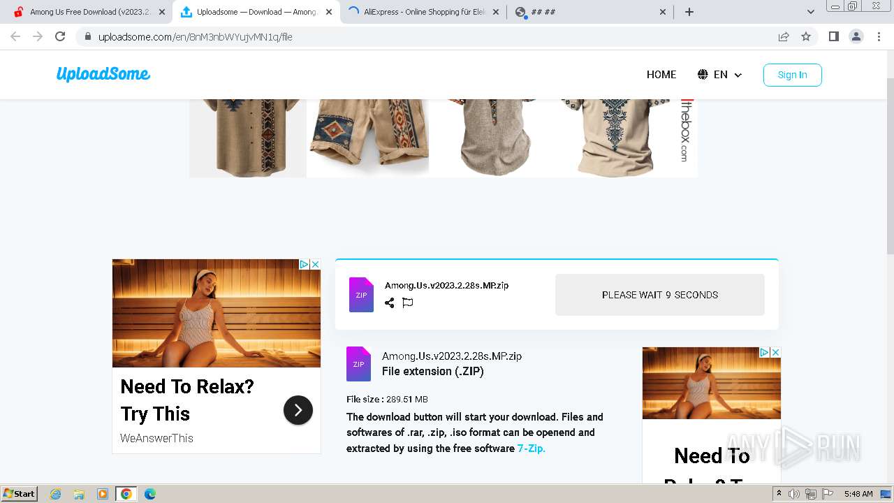Click the Among.Us.v2023.2.28s.MP.zip title in card
This screenshot has height=503, width=894.
(446, 285)
